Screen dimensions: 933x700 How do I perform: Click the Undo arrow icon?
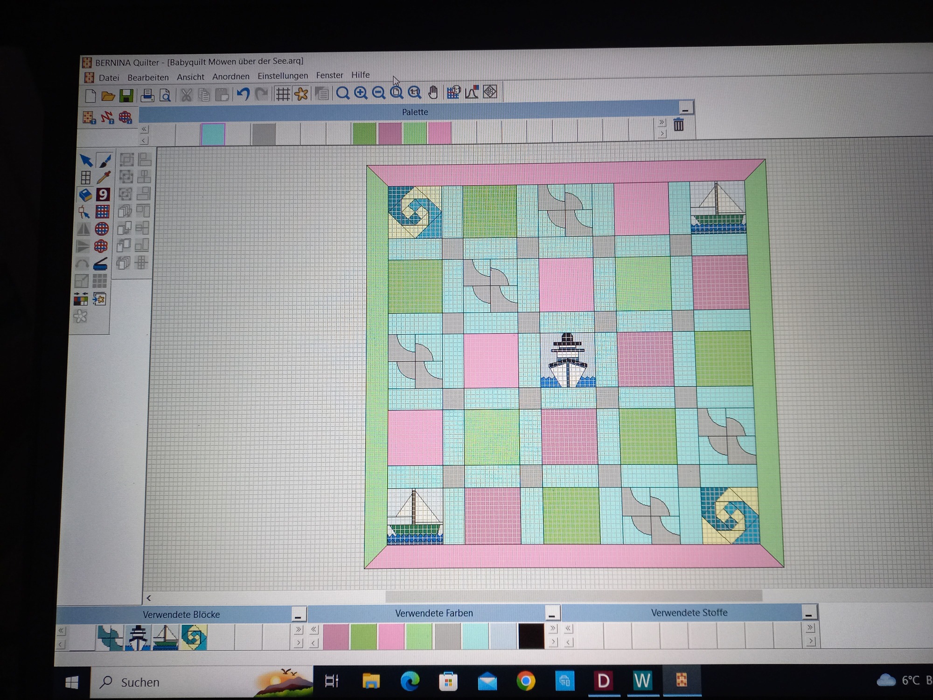243,94
